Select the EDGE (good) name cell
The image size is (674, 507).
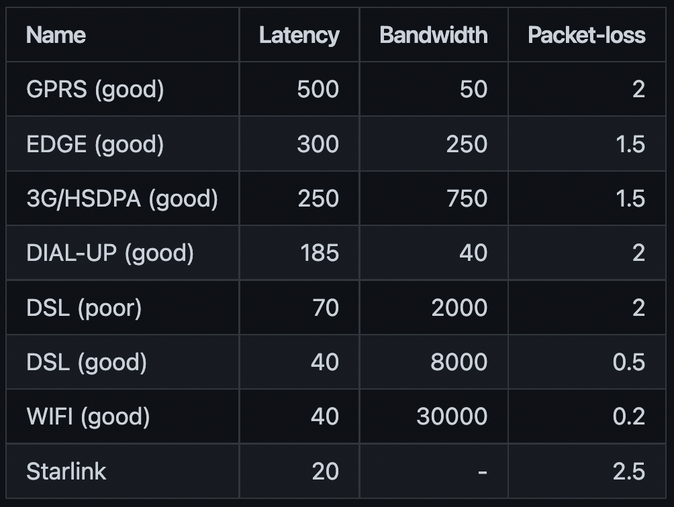pos(95,144)
